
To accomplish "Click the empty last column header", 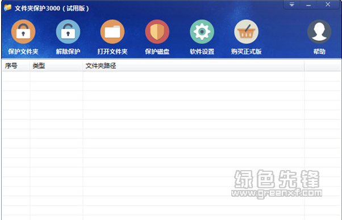I will pos(323,66).
